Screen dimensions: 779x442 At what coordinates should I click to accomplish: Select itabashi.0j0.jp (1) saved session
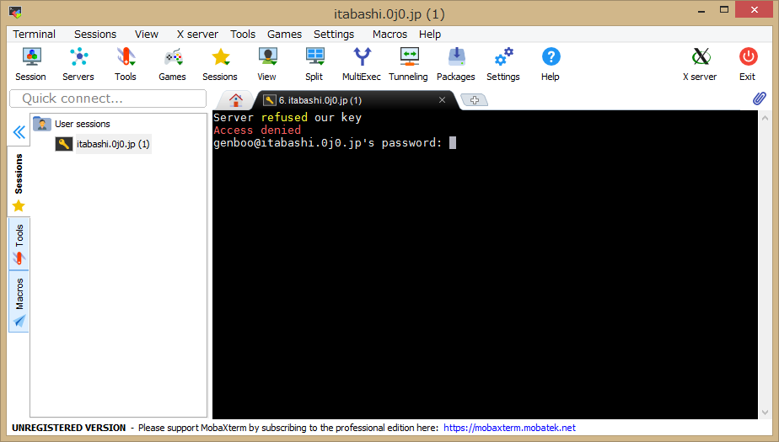pos(113,144)
